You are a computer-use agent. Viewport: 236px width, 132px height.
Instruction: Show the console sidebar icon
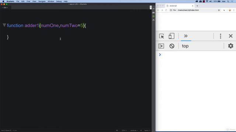point(161,46)
